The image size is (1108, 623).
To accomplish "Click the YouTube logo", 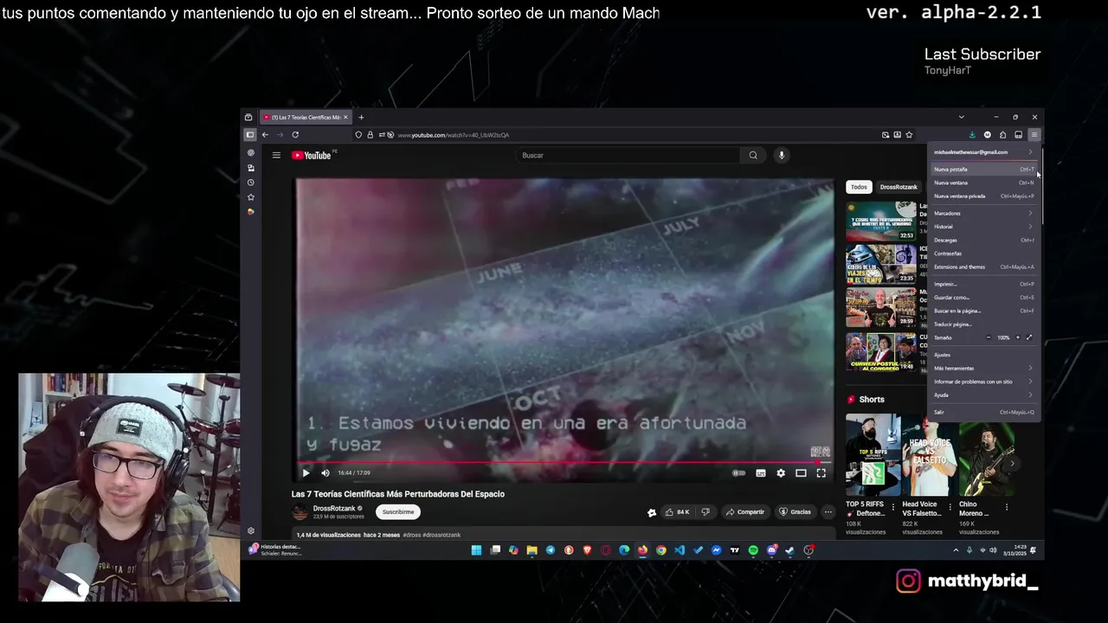I will tap(313, 156).
